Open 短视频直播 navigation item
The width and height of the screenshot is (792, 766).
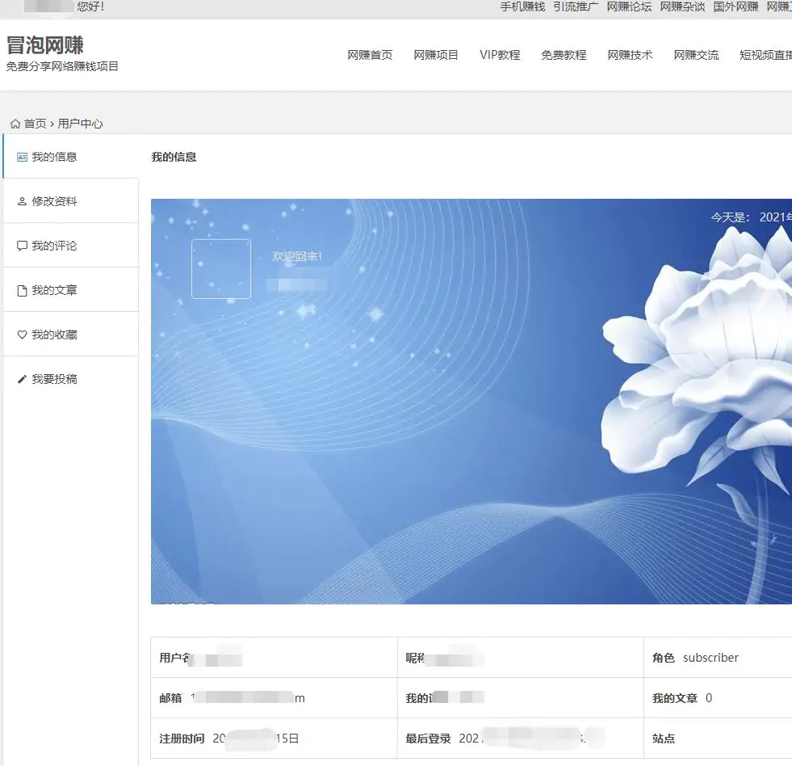pyautogui.click(x=765, y=55)
